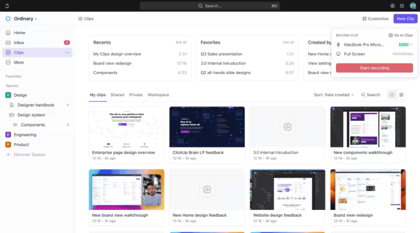Viewport: 420px width, 233px height.
Task: Click the ClickUp logo in top bar
Action: (7, 6)
